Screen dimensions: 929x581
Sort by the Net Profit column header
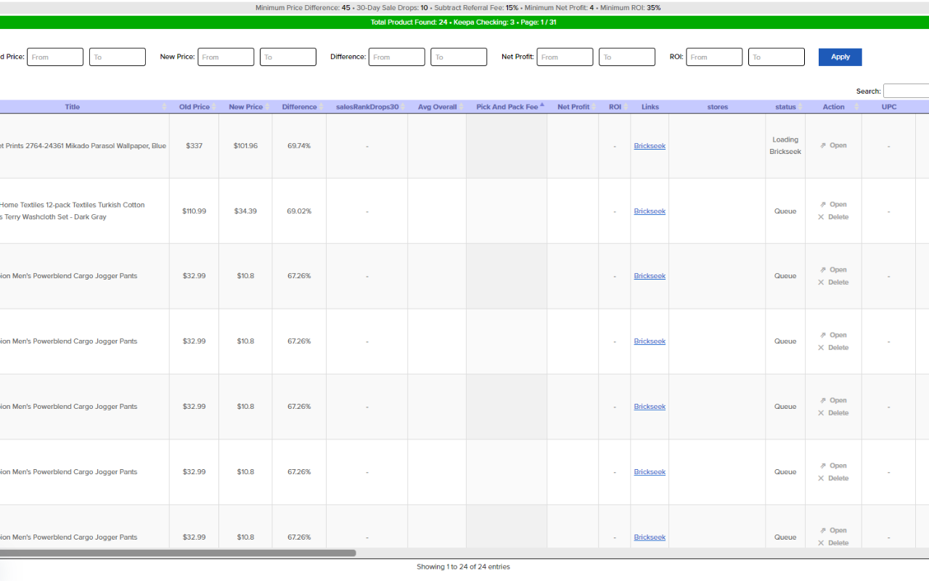click(573, 107)
